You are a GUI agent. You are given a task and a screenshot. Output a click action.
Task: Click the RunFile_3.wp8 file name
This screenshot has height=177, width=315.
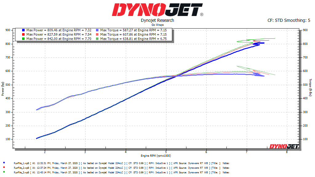tap(21, 173)
